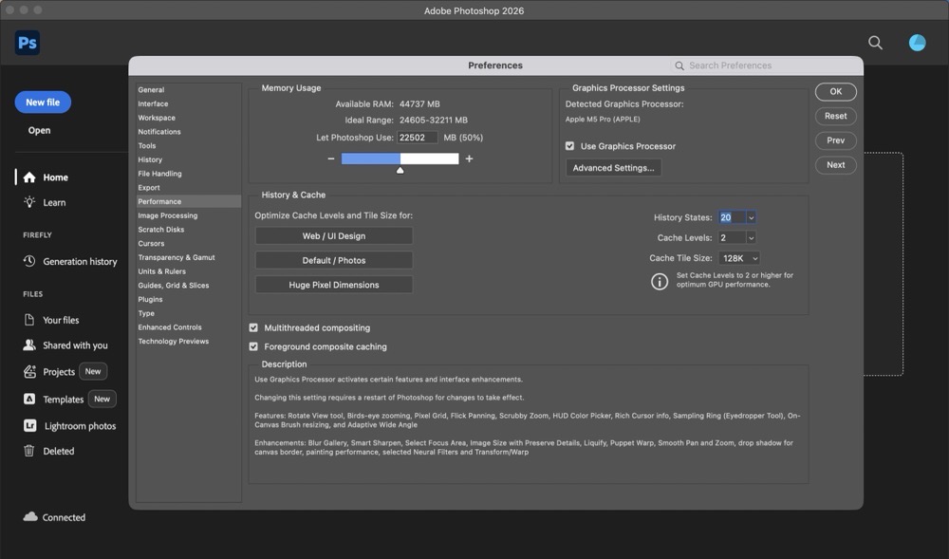Click the Photoshop Ps logo icon
949x559 pixels.
pyautogui.click(x=28, y=43)
